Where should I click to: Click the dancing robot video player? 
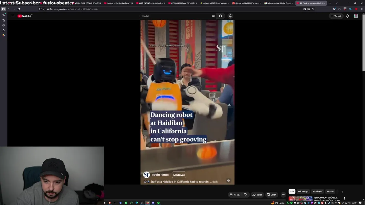pos(187,102)
